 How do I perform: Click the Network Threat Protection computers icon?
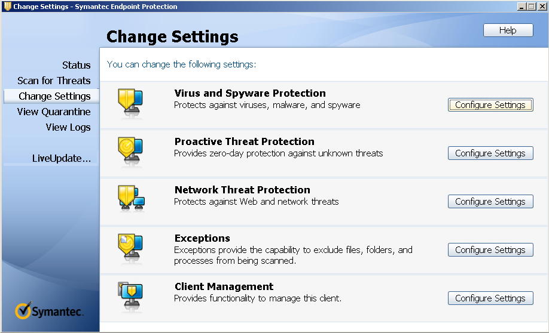tap(132, 199)
